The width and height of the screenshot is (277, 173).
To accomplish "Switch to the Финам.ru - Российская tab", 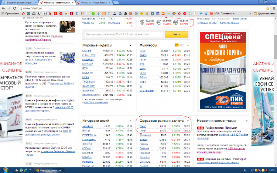I will pyautogui.click(x=94, y=3).
